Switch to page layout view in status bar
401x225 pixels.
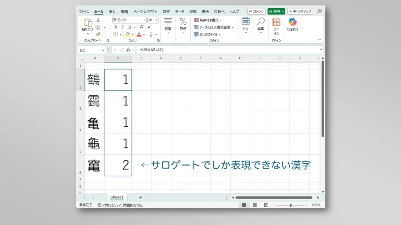255,205
